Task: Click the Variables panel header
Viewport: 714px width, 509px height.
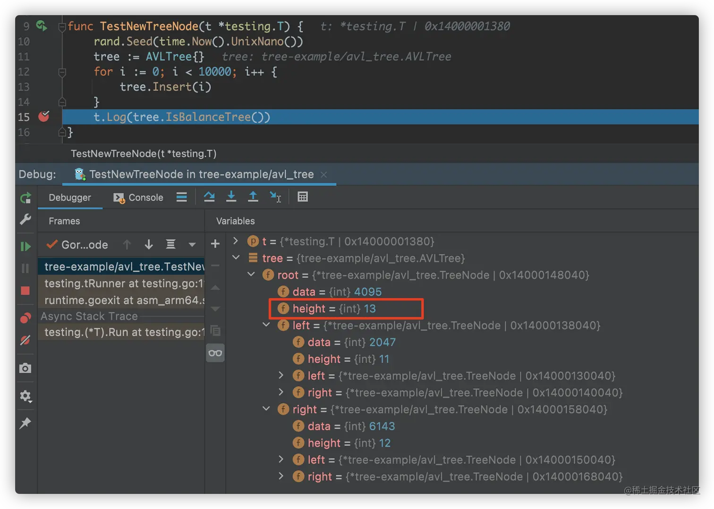Action: 236,221
